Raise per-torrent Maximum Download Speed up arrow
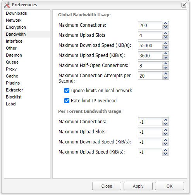Image resolution: width=191 pixels, height=195 pixels. [165, 140]
